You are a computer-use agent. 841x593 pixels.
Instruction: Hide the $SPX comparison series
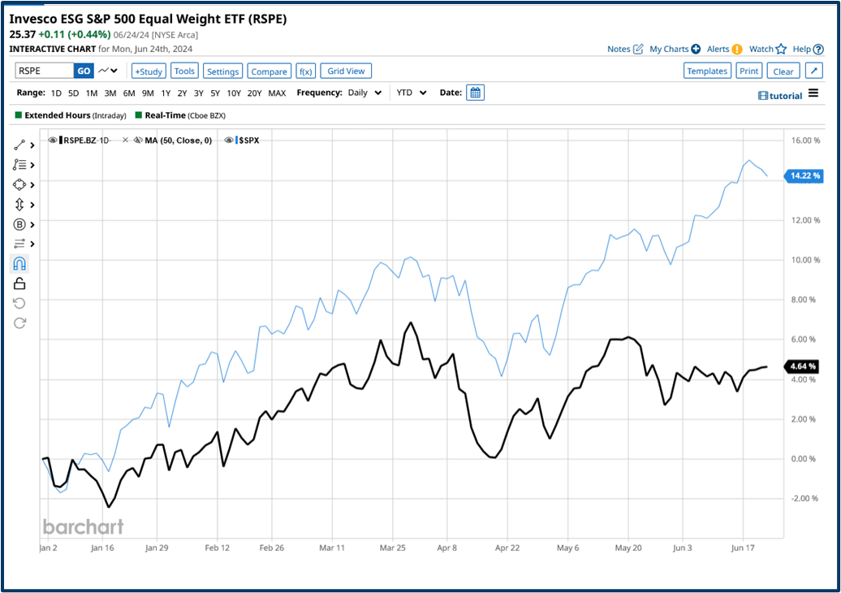pyautogui.click(x=231, y=140)
